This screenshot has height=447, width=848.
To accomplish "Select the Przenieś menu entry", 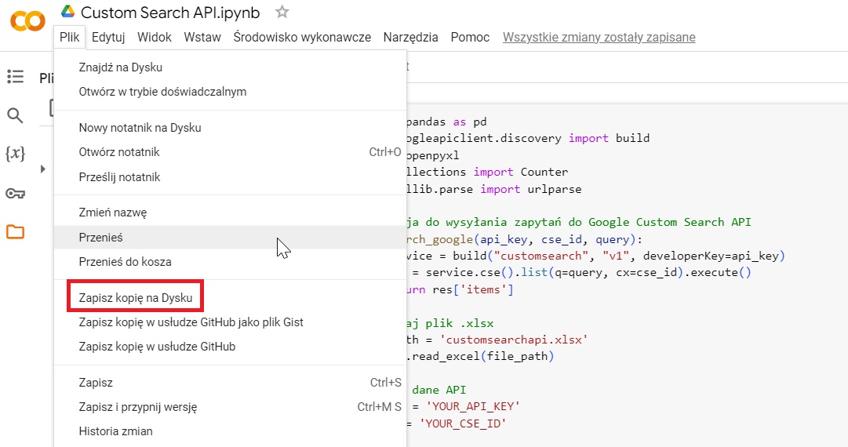I will [231, 238].
